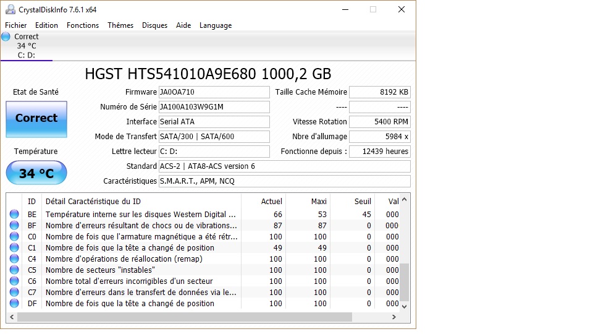The width and height of the screenshot is (593, 334).
Task: Click the drive title HGST HTS541010A9E680 1000,2 GB
Action: click(208, 74)
